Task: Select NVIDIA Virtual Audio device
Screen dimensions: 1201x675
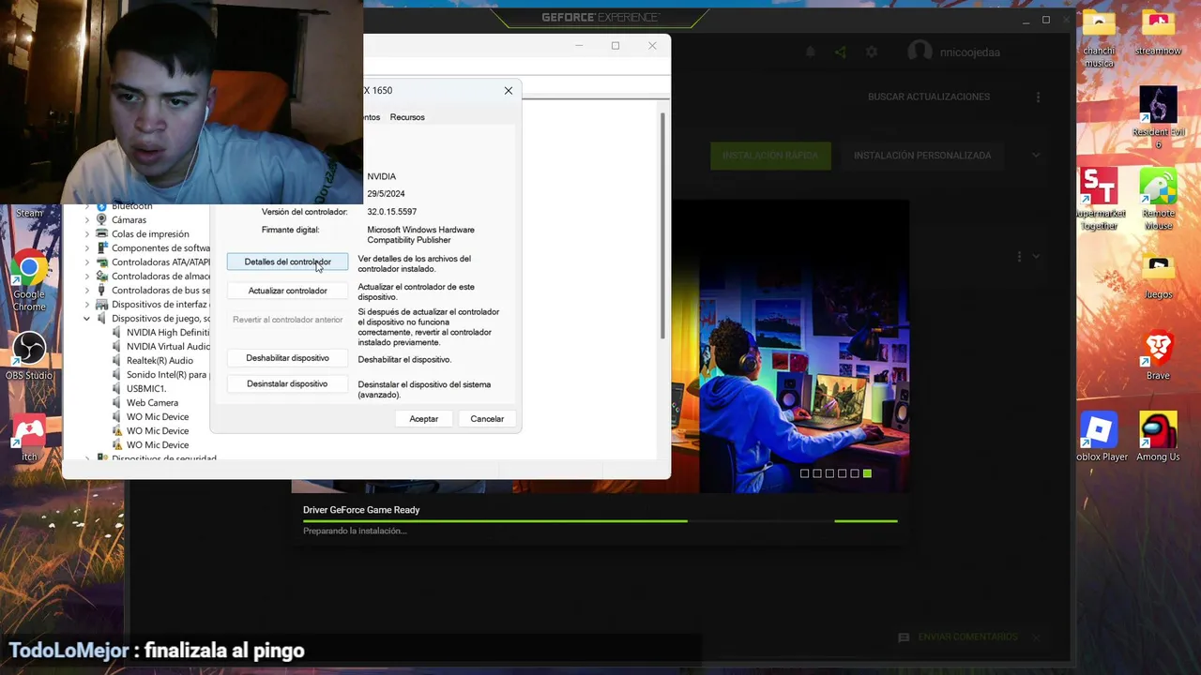Action: point(161,346)
